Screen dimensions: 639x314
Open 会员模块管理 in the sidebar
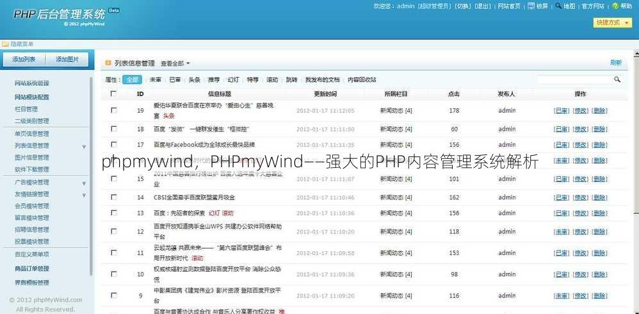(x=32, y=206)
